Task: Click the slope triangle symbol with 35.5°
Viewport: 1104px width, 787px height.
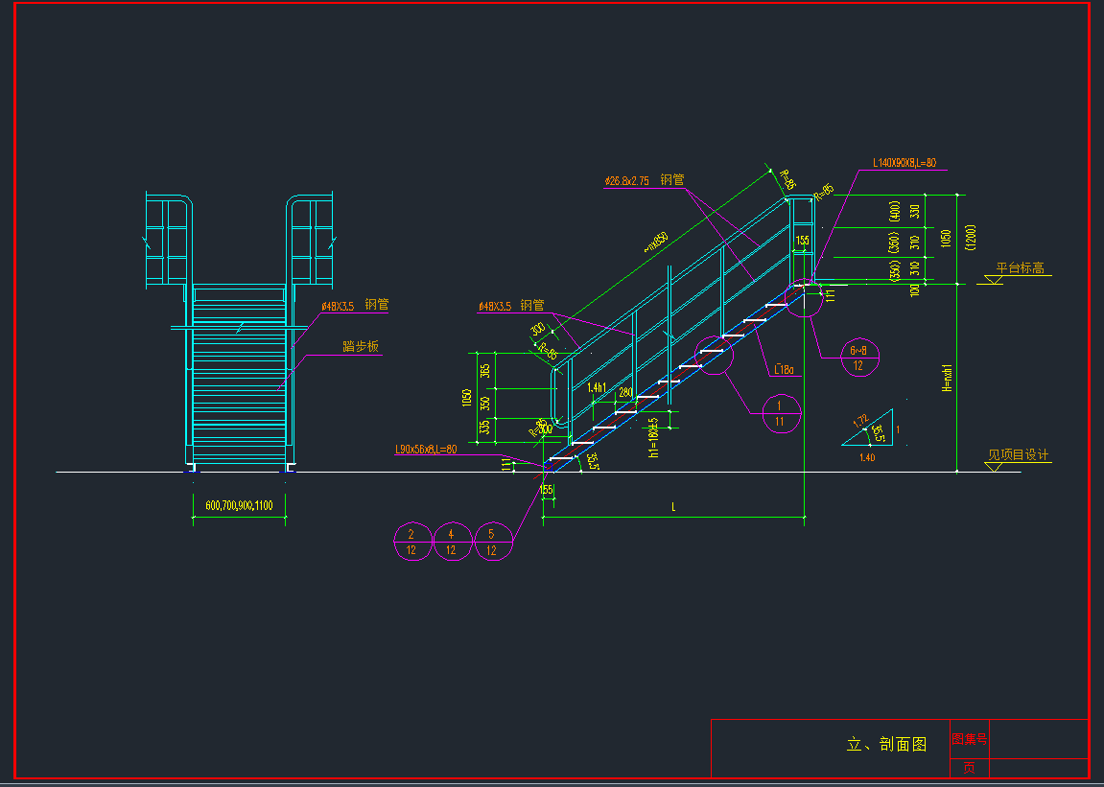Action: pos(871,430)
